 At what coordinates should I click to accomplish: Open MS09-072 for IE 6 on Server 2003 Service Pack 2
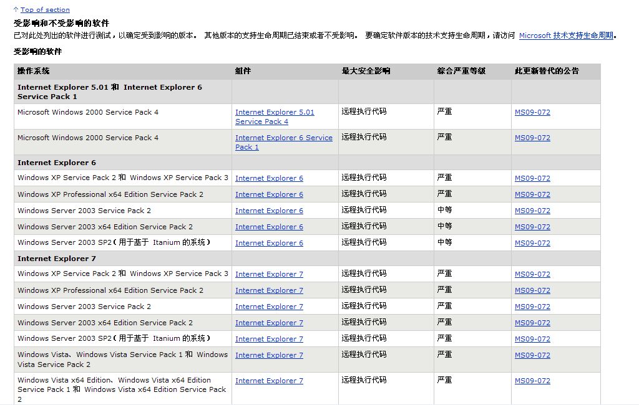532,211
